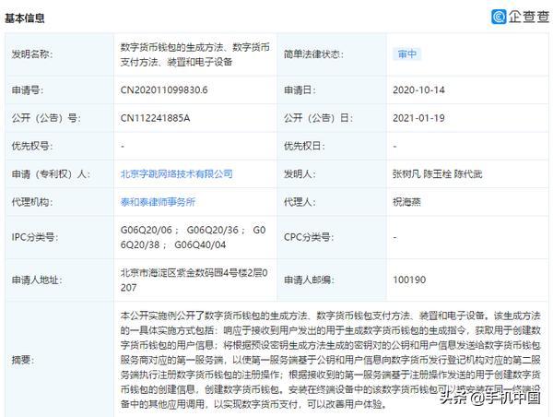Select the publication number CN112241885A
Image resolution: width=553 pixels, height=417 pixels.
[x=155, y=118]
